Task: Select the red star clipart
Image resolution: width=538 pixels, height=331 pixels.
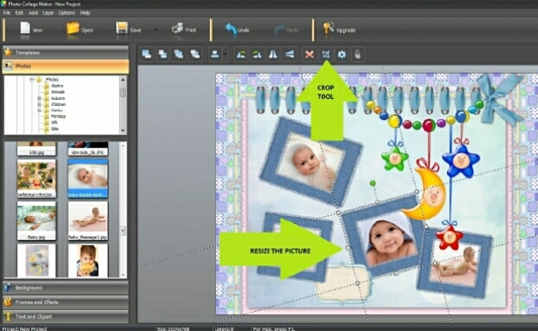Action: (449, 237)
